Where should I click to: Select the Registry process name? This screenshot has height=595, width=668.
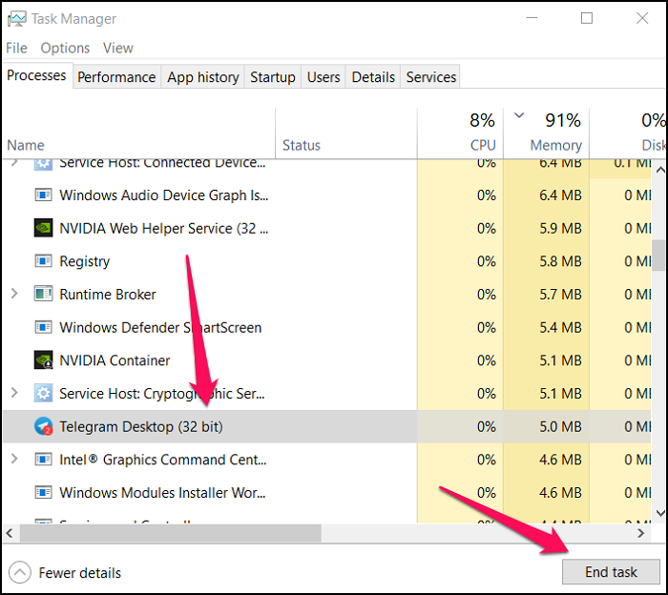[x=84, y=261]
